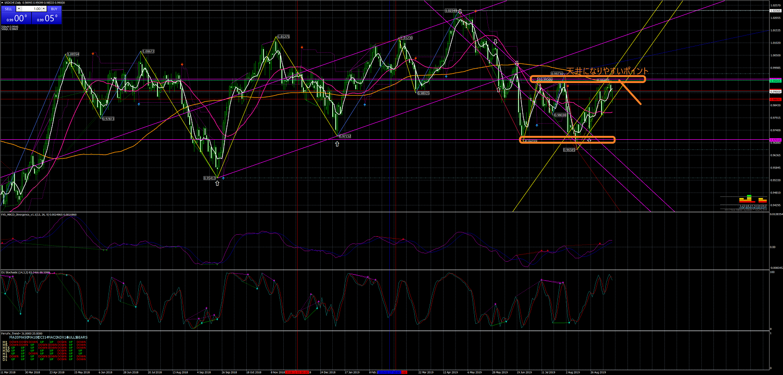The image size is (783, 375).
Task: Select the MA20 column header
Action: coord(14,338)
